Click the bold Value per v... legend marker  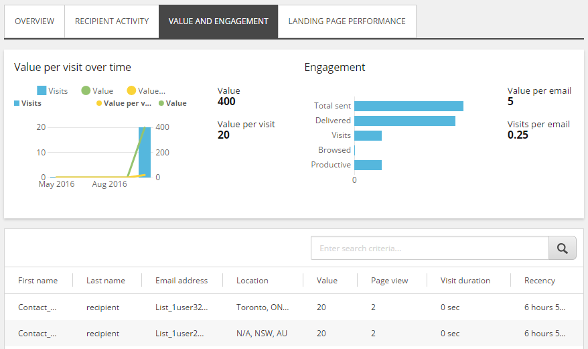tap(99, 103)
